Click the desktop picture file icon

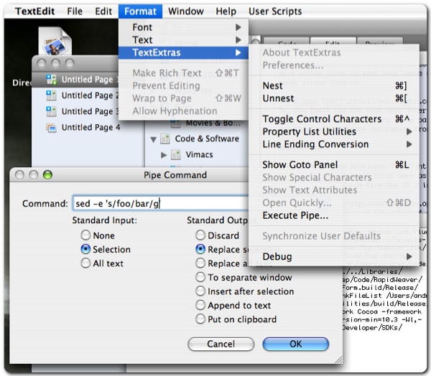[55, 41]
